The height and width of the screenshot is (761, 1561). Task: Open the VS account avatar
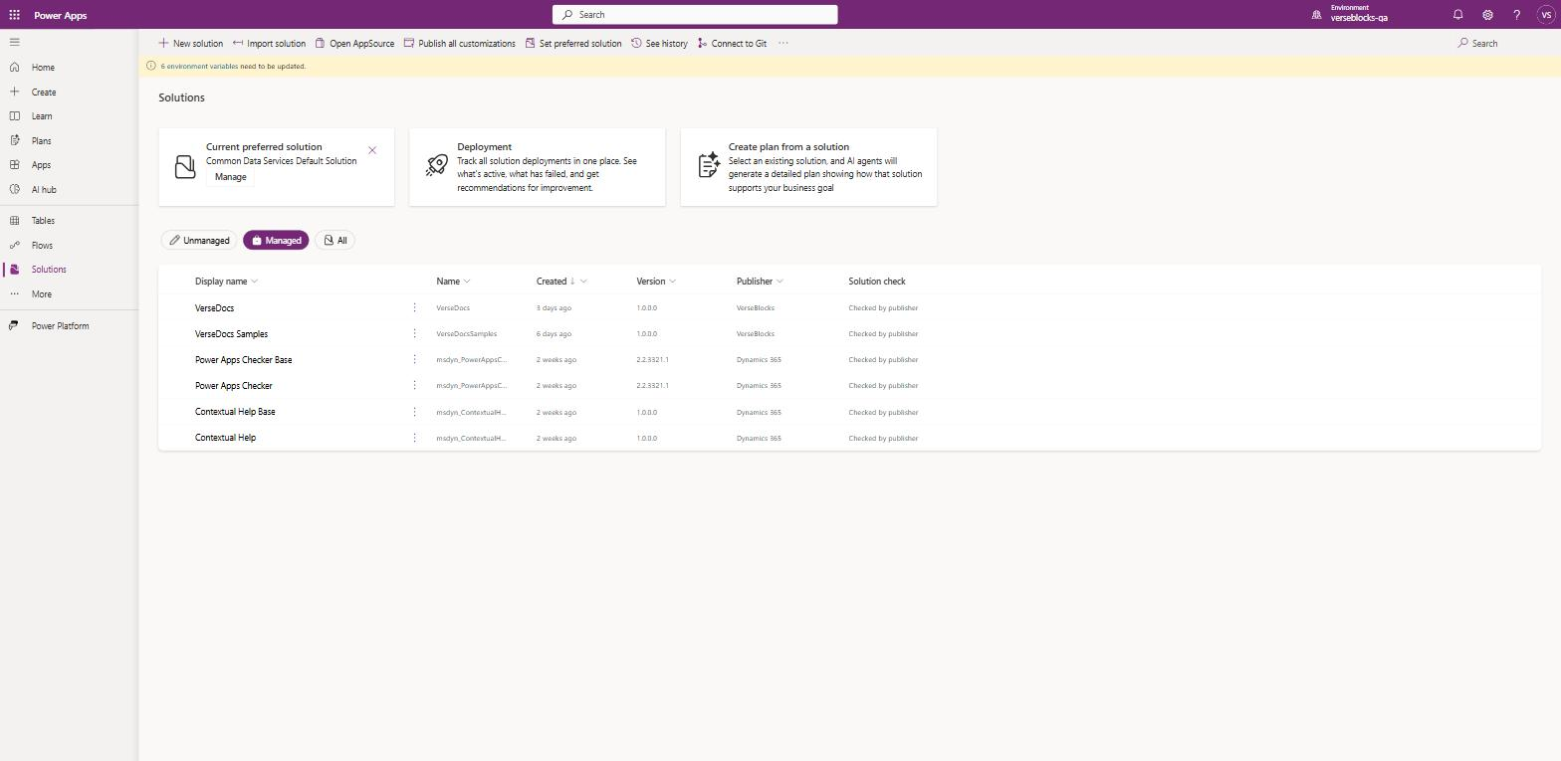pyautogui.click(x=1546, y=15)
